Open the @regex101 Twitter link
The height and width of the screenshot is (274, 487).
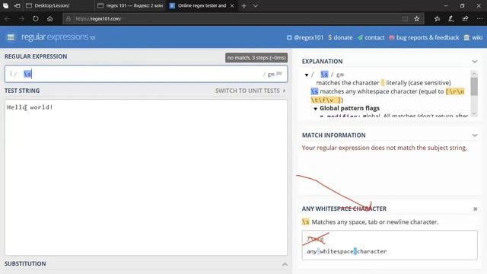point(304,37)
